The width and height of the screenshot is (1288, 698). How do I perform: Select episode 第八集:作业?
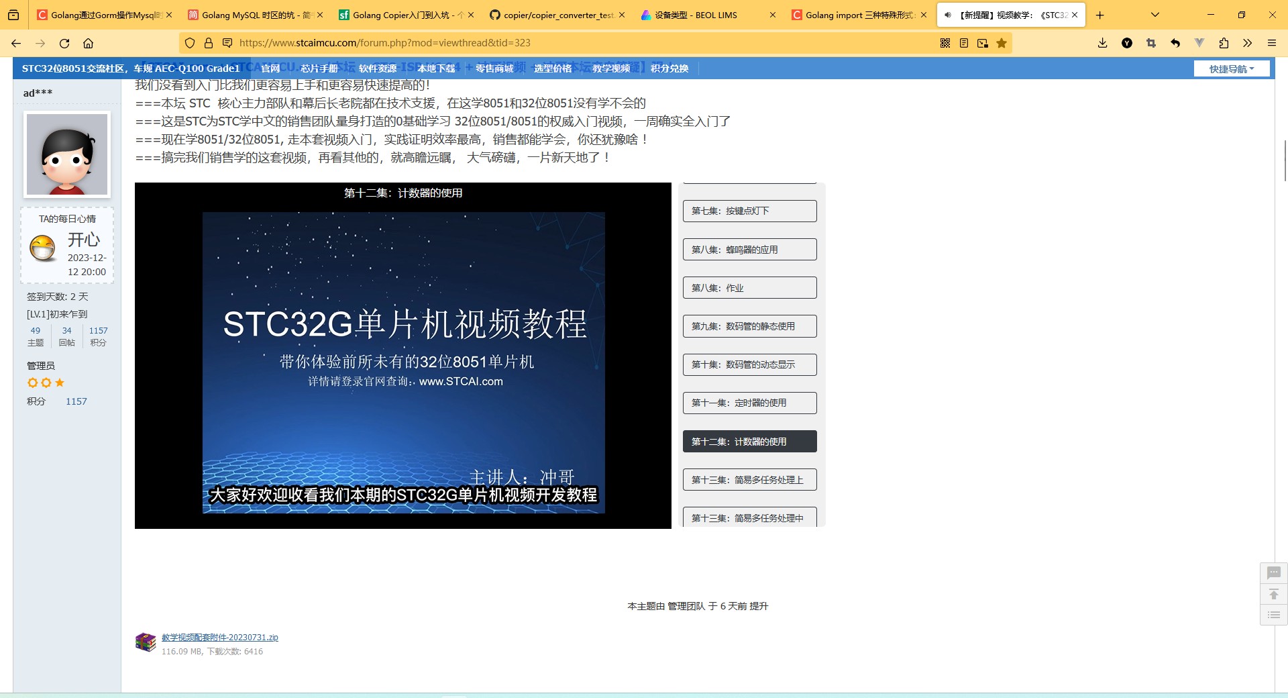click(x=750, y=287)
